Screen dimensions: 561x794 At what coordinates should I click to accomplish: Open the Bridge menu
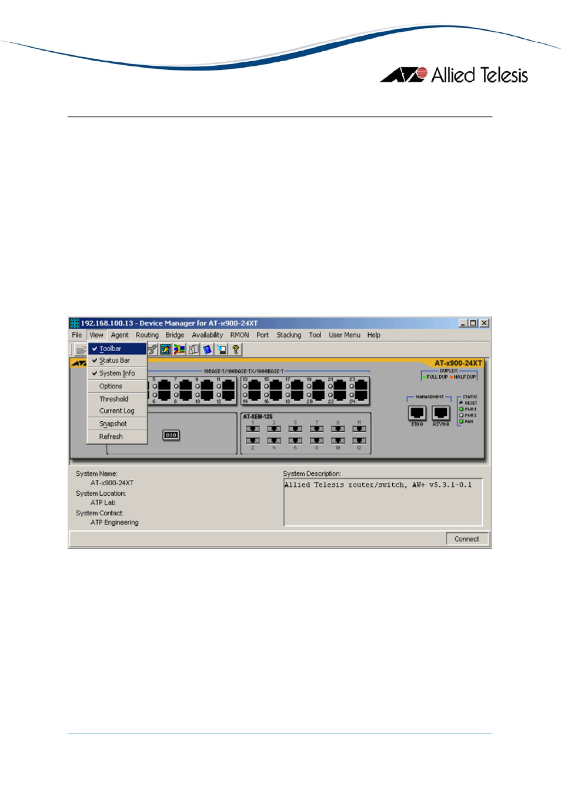(175, 335)
